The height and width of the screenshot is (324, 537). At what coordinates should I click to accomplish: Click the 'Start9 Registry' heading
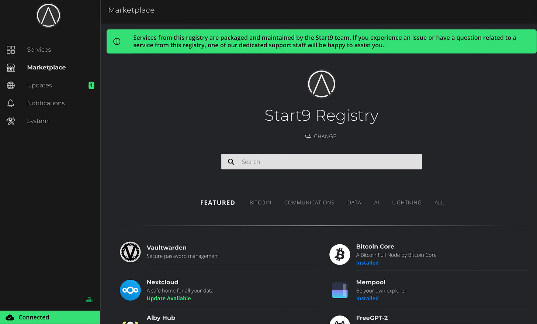pos(322,116)
